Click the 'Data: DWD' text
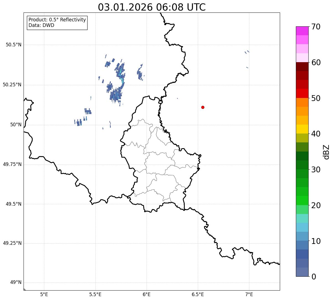This screenshot has height=300, width=333. tap(41, 26)
